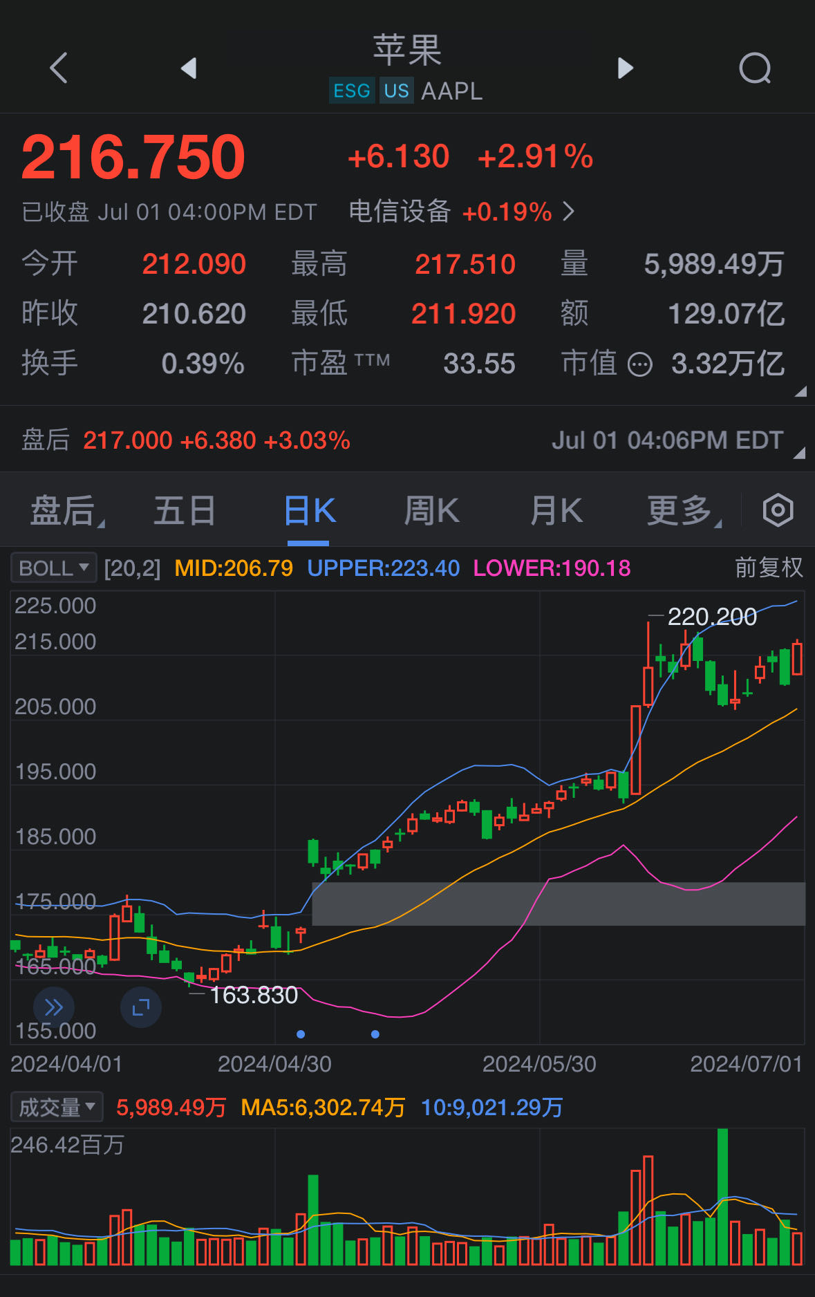Open the 更多 tab menu
The image size is (815, 1297).
click(x=684, y=511)
